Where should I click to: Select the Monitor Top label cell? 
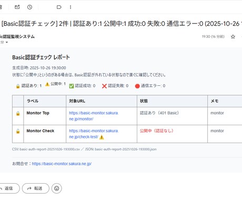(45, 116)
